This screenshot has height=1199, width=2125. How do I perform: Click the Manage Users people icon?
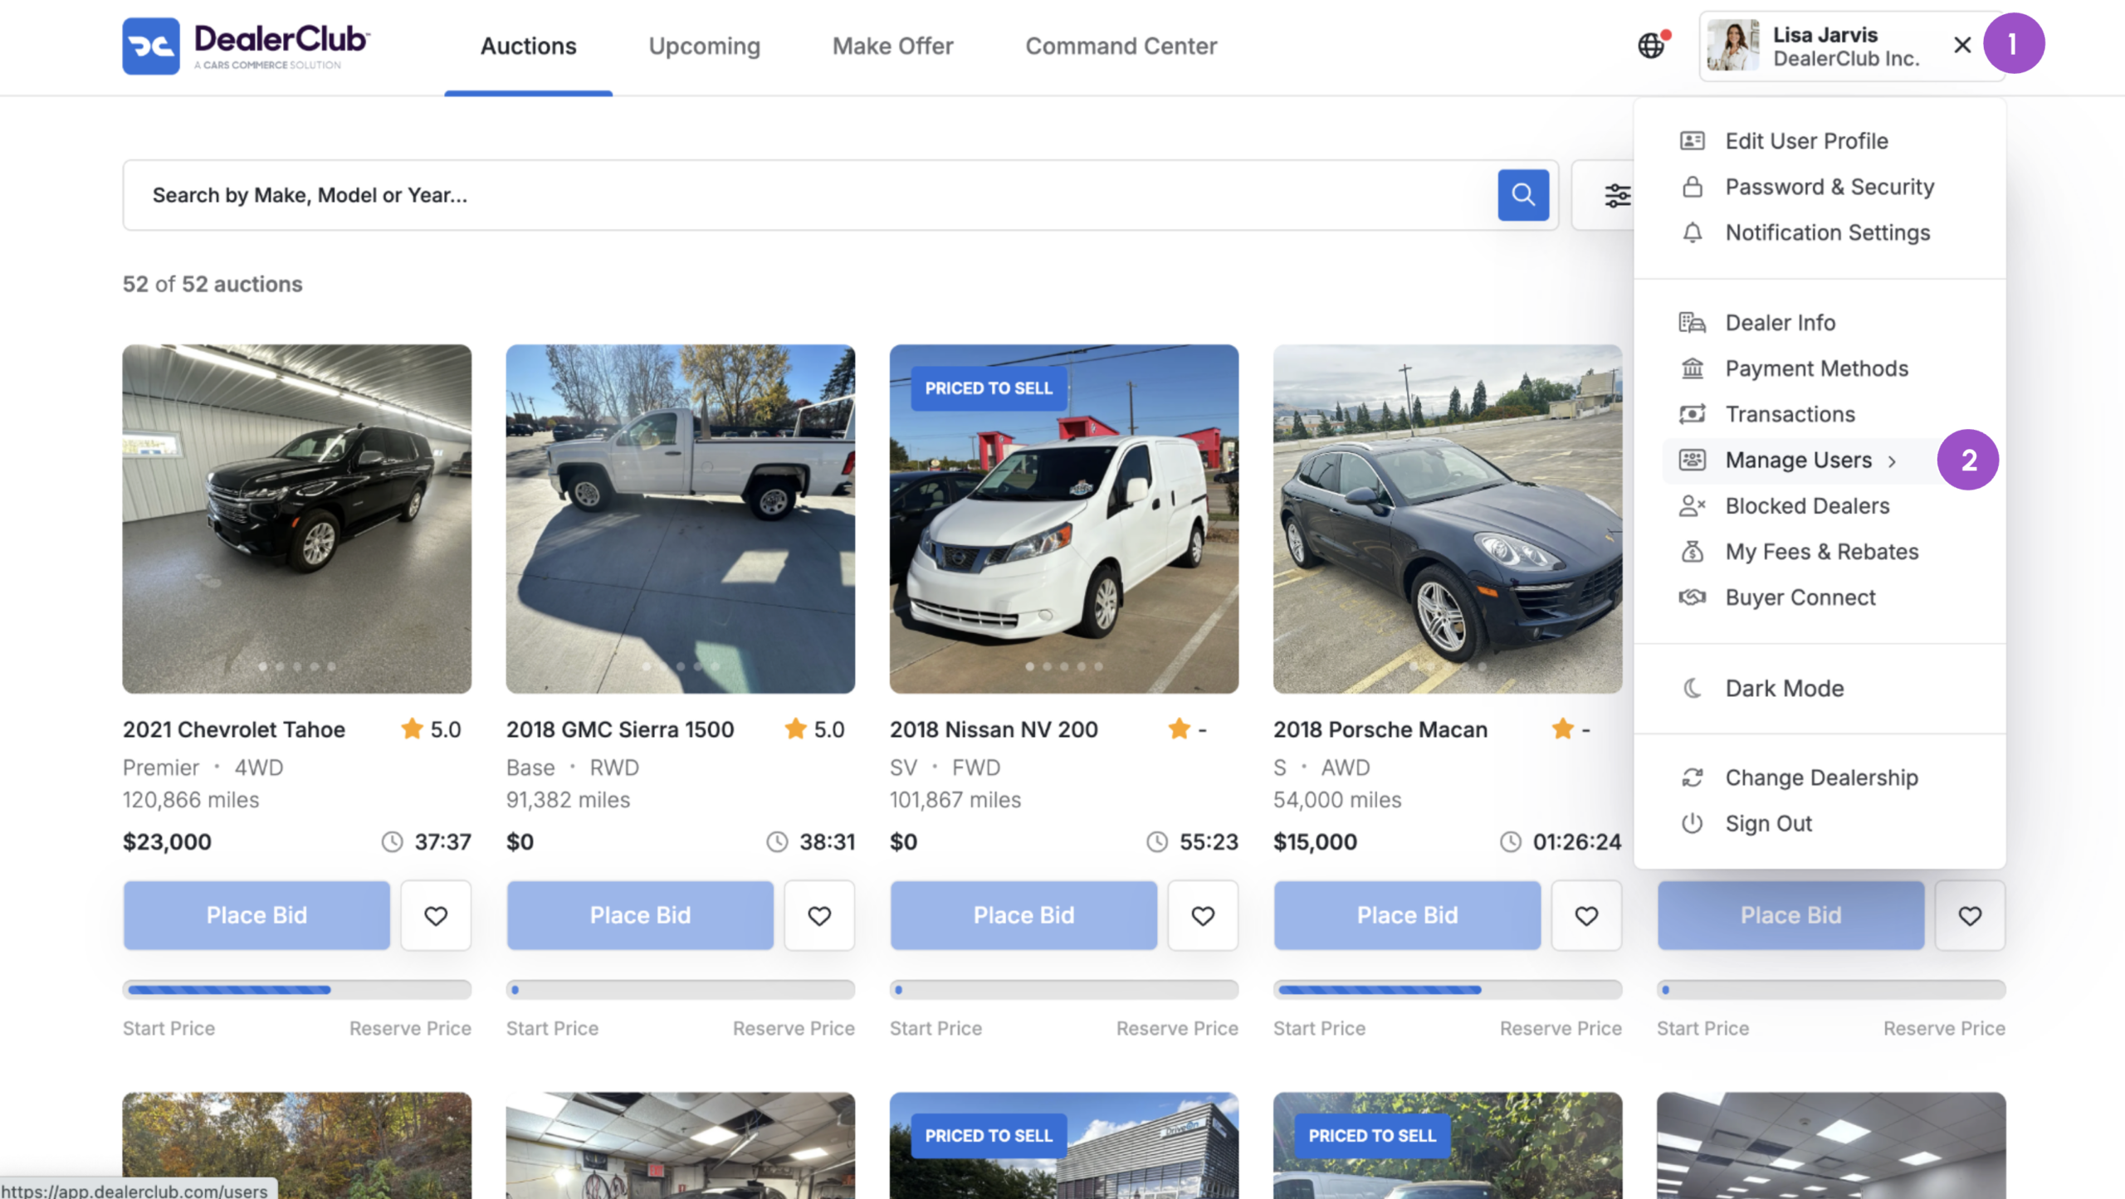(x=1692, y=460)
